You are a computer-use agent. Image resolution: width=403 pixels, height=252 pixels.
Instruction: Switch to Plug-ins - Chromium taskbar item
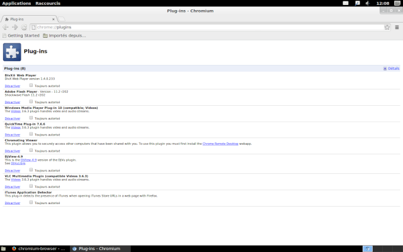(101, 249)
